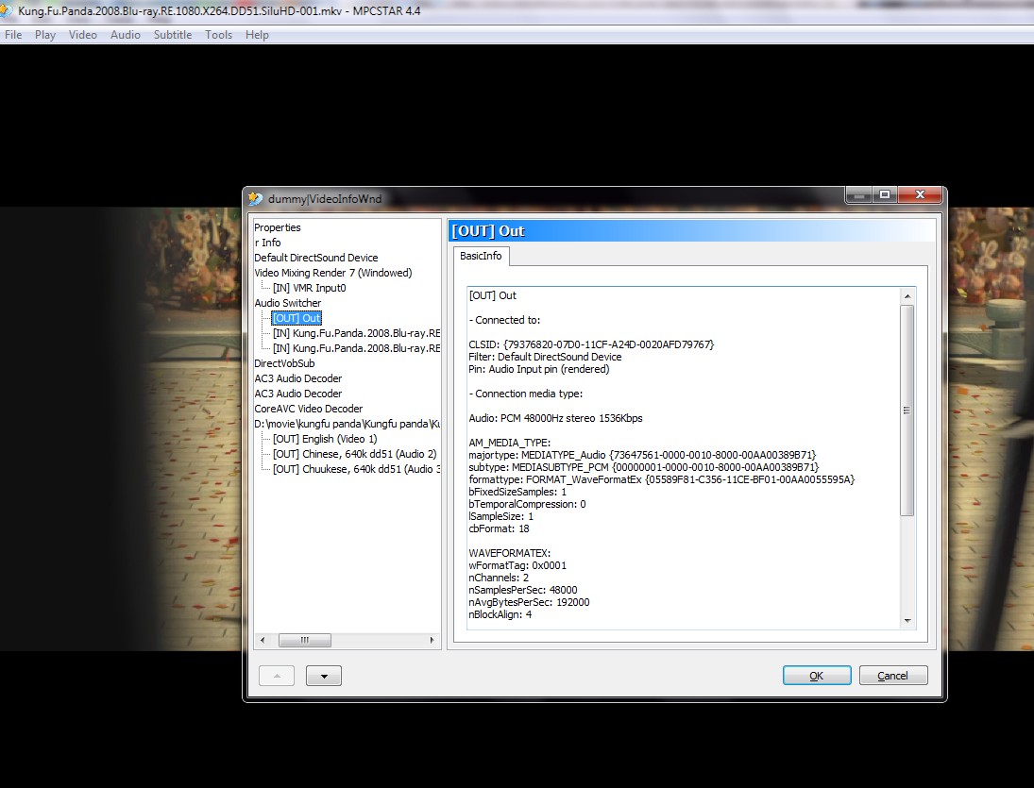Open the Play menu
The width and height of the screenshot is (1034, 788).
(44, 35)
